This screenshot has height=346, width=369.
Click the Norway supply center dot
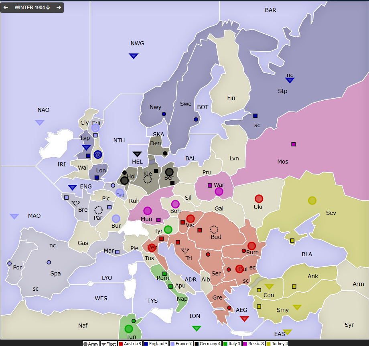click(164, 114)
